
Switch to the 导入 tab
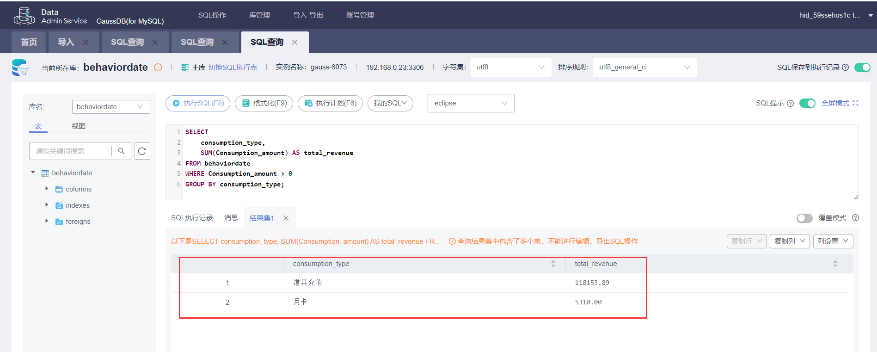tap(66, 42)
